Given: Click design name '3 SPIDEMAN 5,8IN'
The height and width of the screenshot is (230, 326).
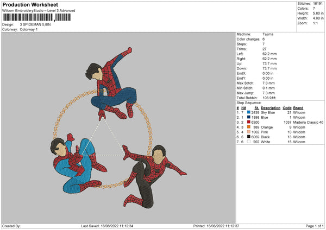Looking at the screenshot, I should [35, 24].
